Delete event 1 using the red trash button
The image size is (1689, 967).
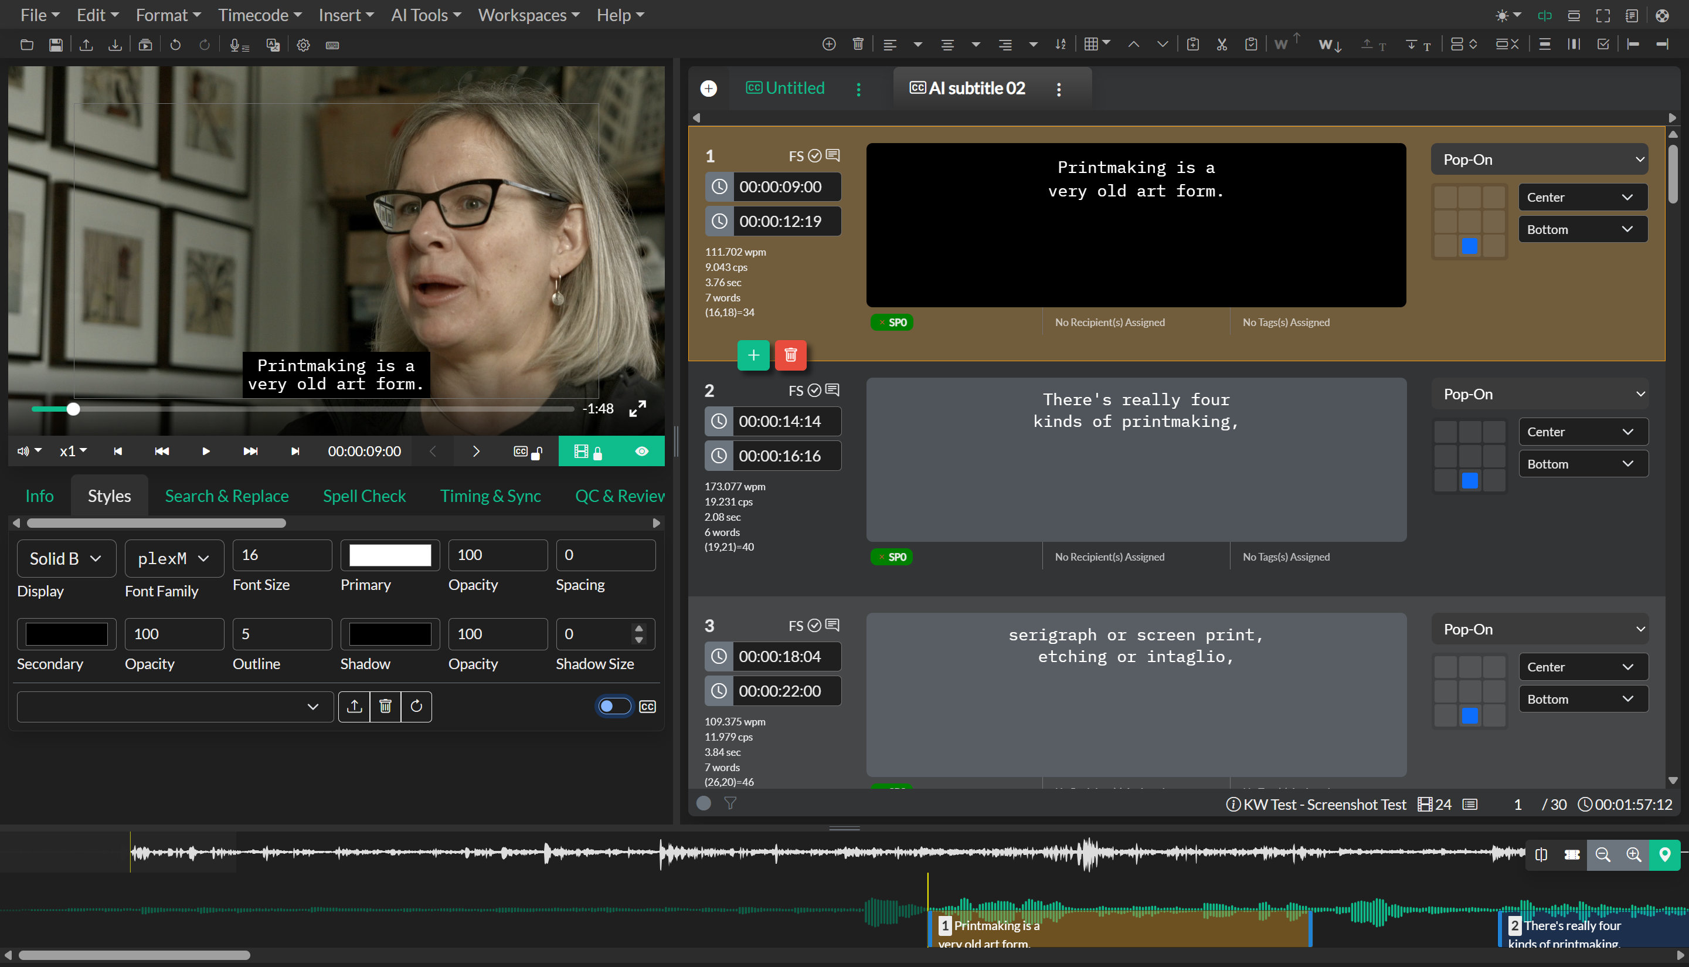(x=790, y=355)
